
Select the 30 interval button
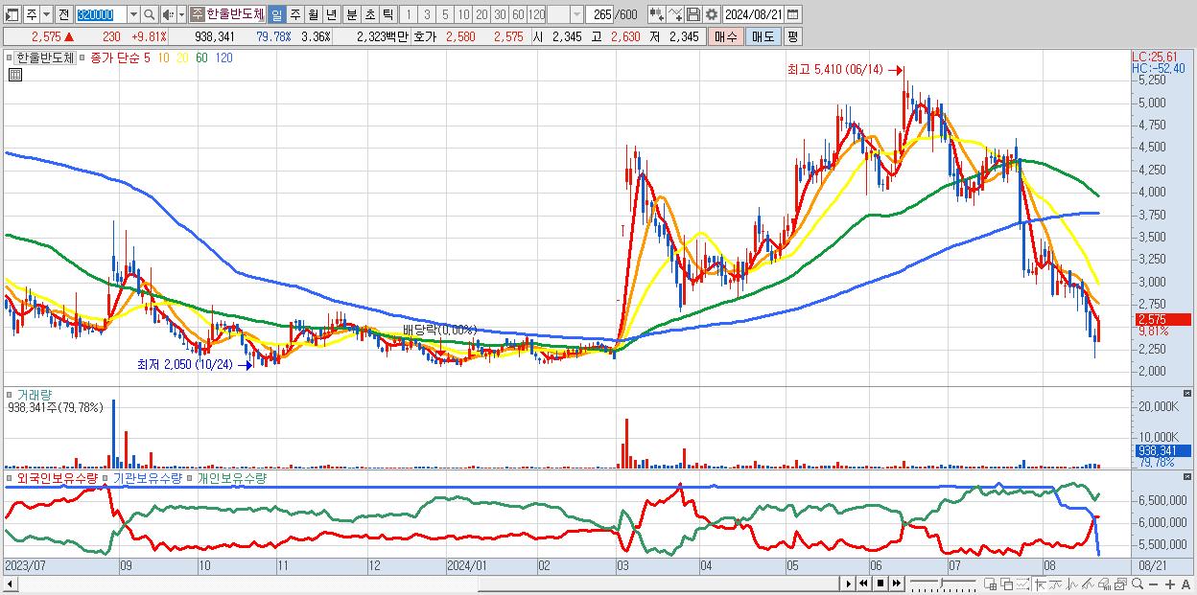[x=500, y=14]
